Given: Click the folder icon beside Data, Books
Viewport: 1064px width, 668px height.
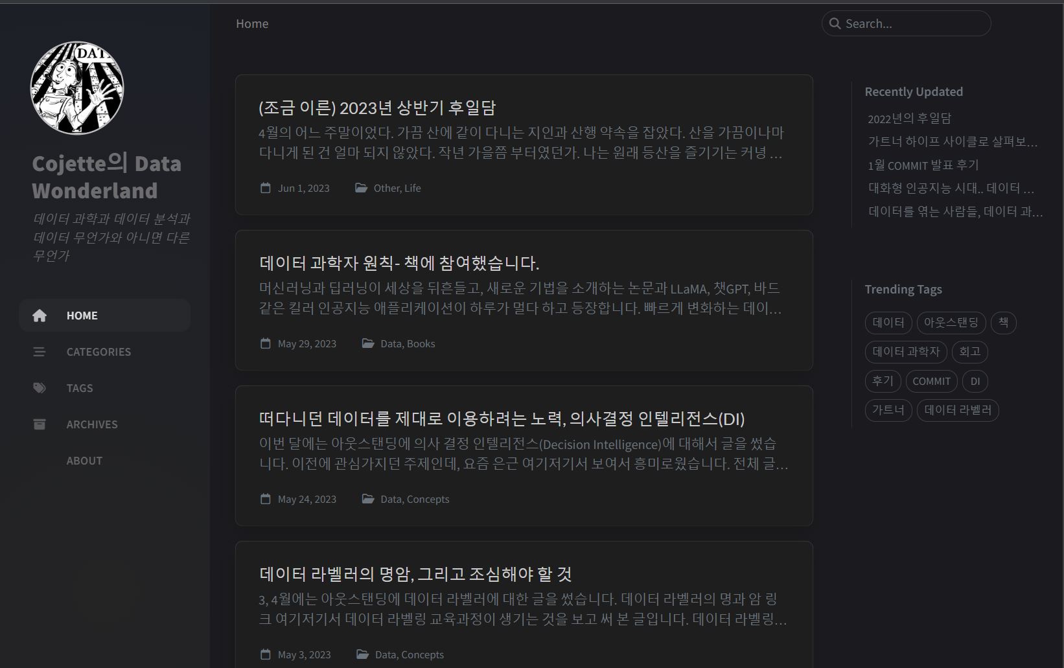Looking at the screenshot, I should 368,343.
